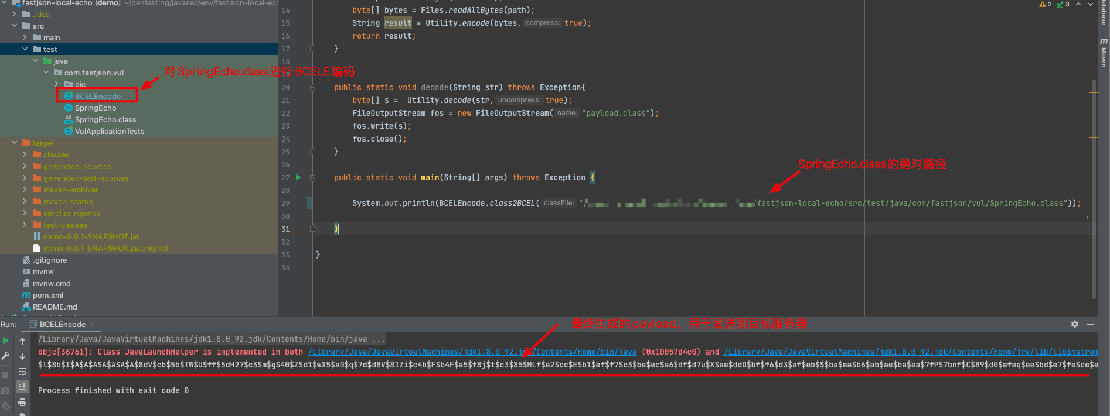Image resolution: width=1110 pixels, height=416 pixels.
Task: Toggle scroll to end of console output
Action: coord(22,387)
